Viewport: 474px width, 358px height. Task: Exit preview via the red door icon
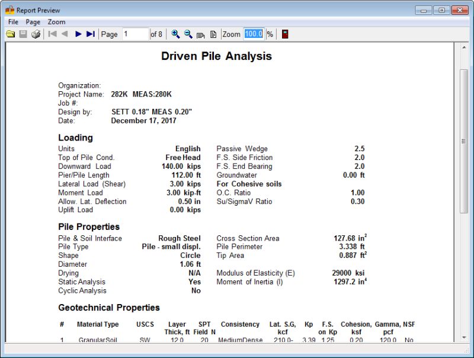[x=286, y=34]
